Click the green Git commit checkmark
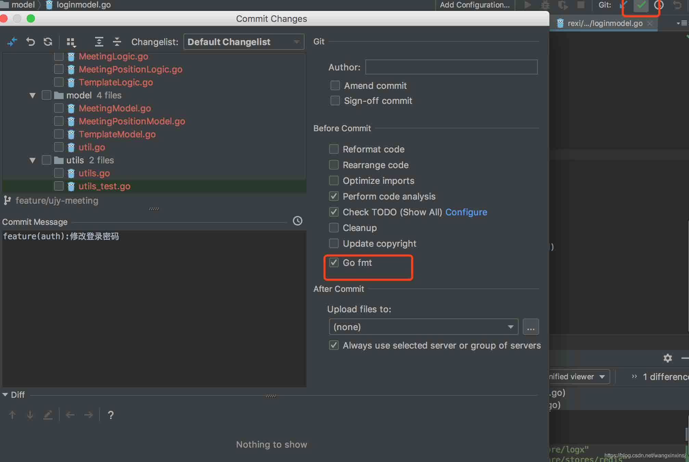The image size is (689, 462). 641,5
